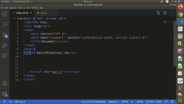Open errors and warnings count in status bar
184x104 pixels.
click(x=20, y=102)
